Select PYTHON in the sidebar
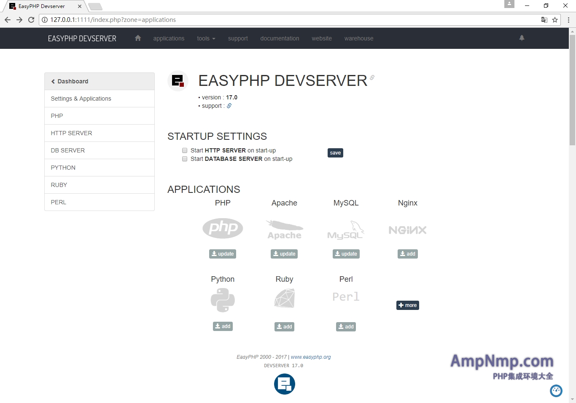This screenshot has height=403, width=576. pyautogui.click(x=100, y=168)
